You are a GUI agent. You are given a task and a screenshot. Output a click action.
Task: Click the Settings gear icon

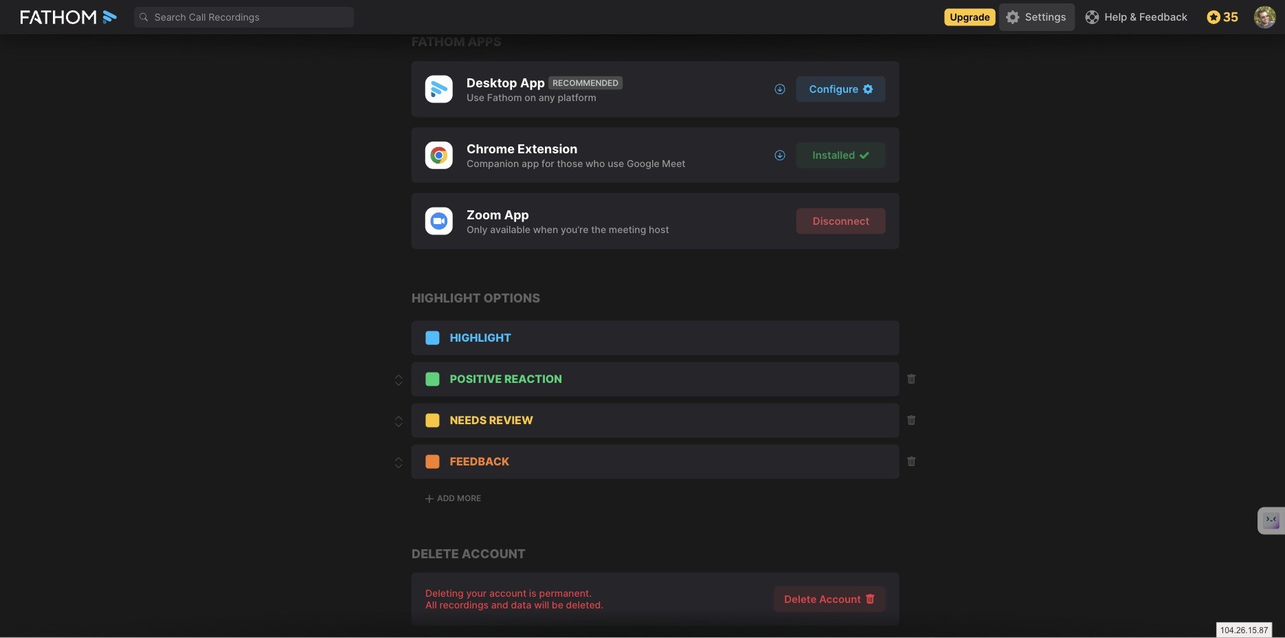[x=1012, y=17]
